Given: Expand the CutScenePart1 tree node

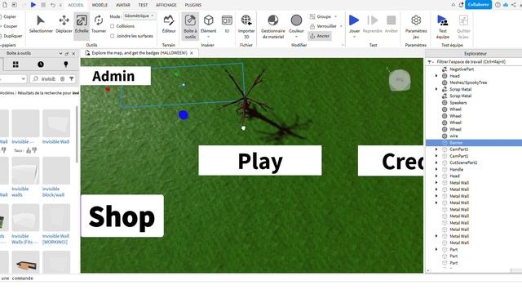Looking at the screenshot, I should click(436, 163).
